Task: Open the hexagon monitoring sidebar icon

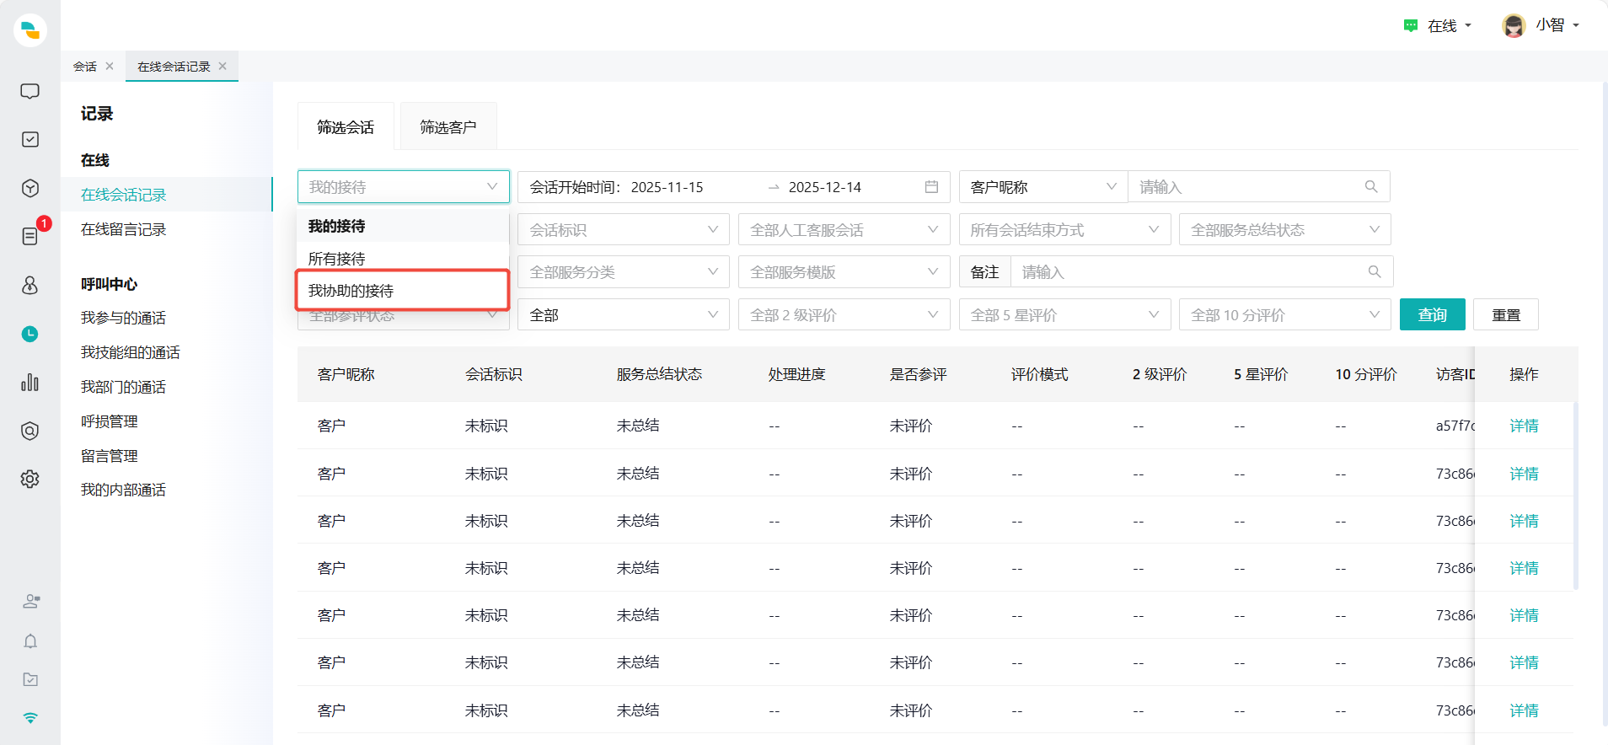Action: pyautogui.click(x=29, y=431)
